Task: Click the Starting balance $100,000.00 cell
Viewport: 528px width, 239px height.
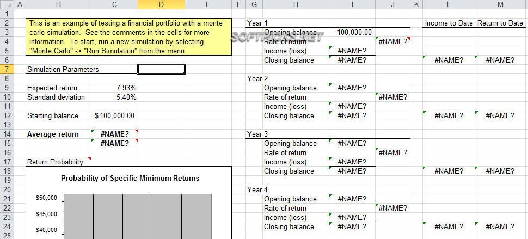Action: pyautogui.click(x=114, y=116)
